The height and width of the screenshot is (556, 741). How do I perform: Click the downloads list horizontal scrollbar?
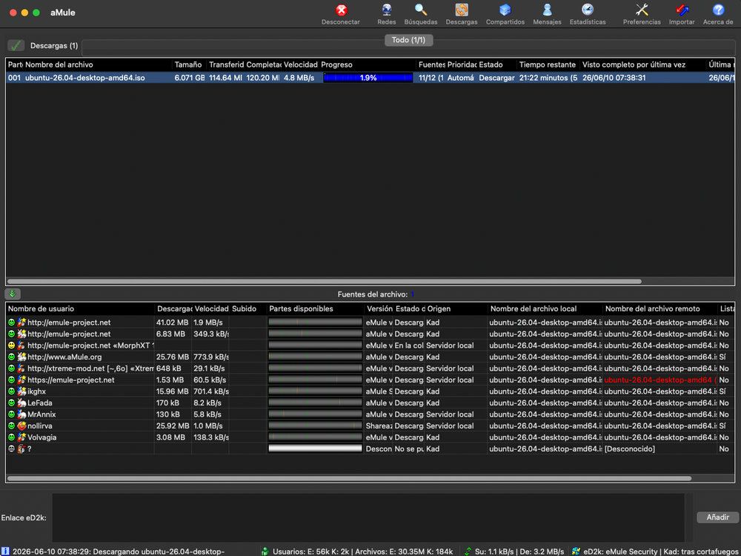coord(325,281)
